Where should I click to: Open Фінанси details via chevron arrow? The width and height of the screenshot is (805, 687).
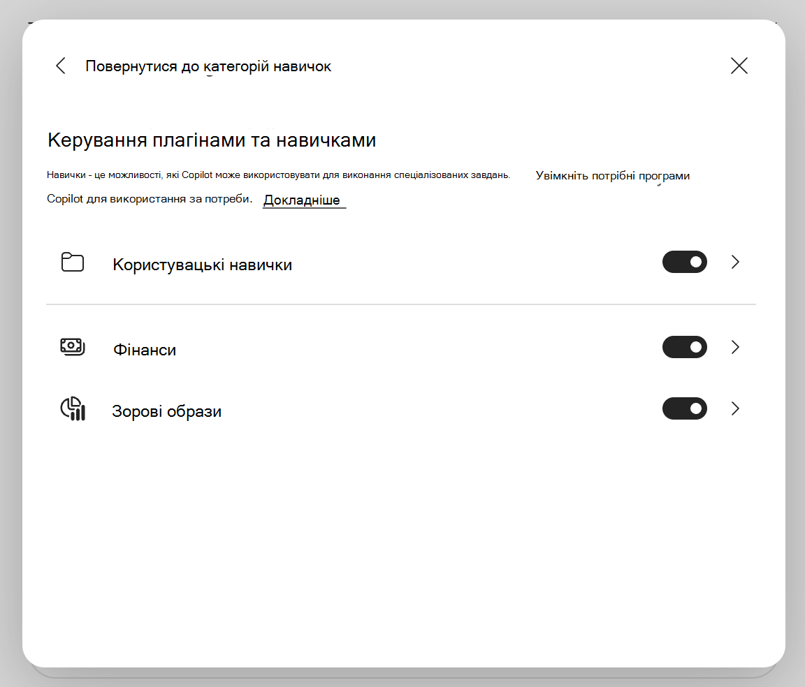click(735, 348)
